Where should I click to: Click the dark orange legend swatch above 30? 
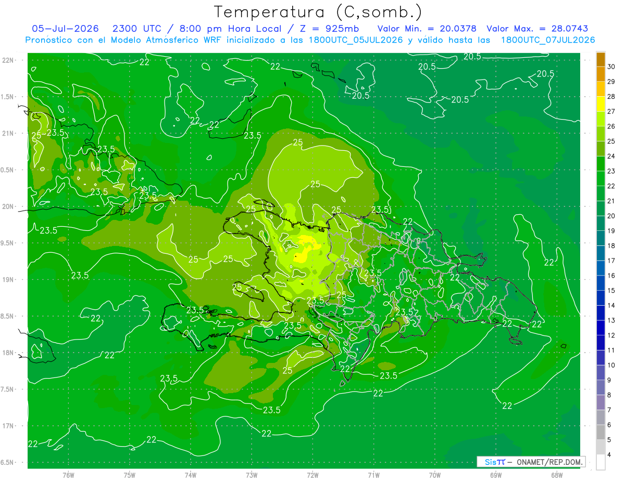[601, 59]
